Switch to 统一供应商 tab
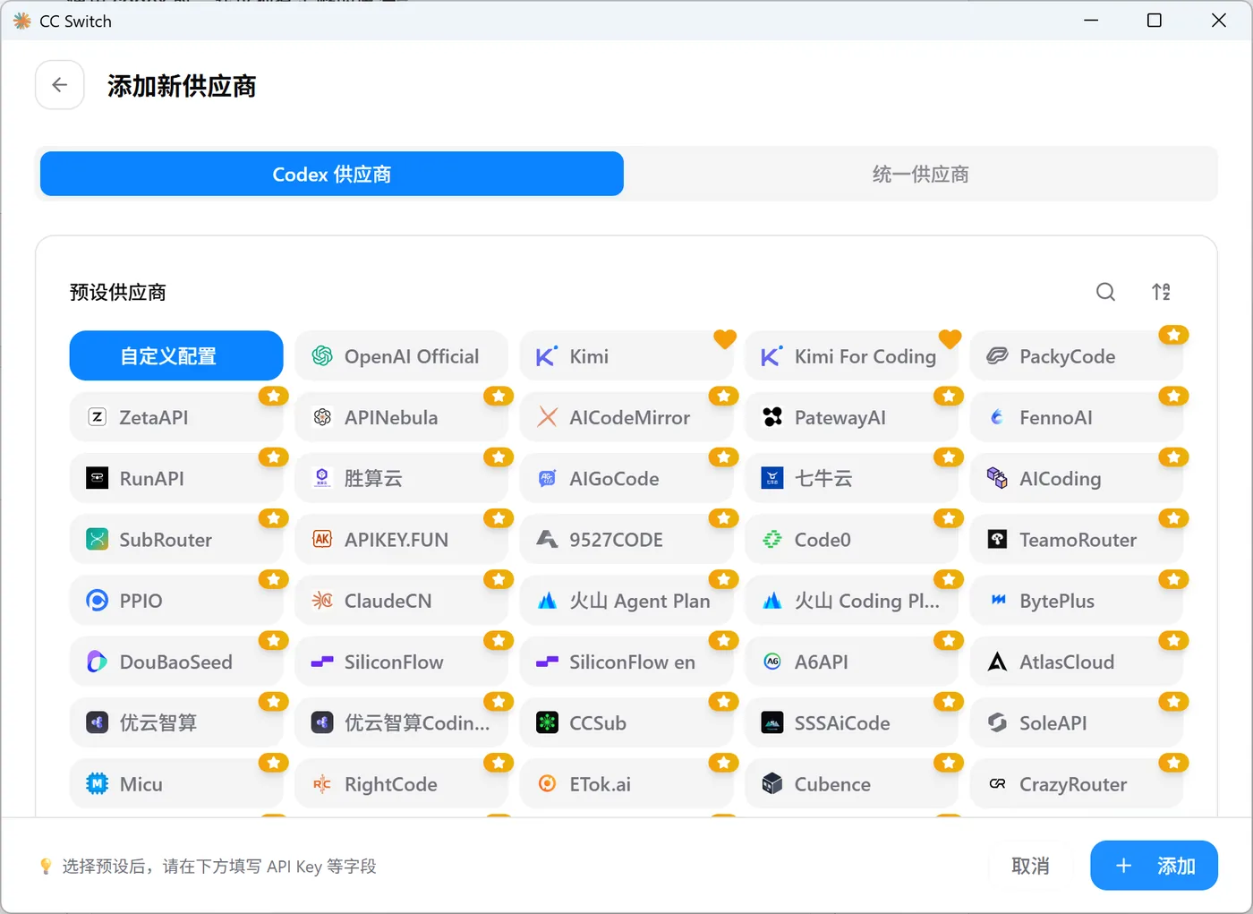 920,174
